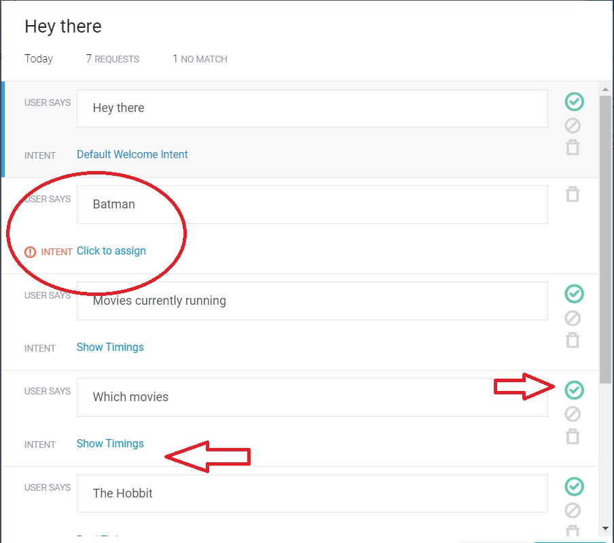Screen dimensions: 614x543
Task: Edit the 'Hey there' user says field
Action: (312, 109)
